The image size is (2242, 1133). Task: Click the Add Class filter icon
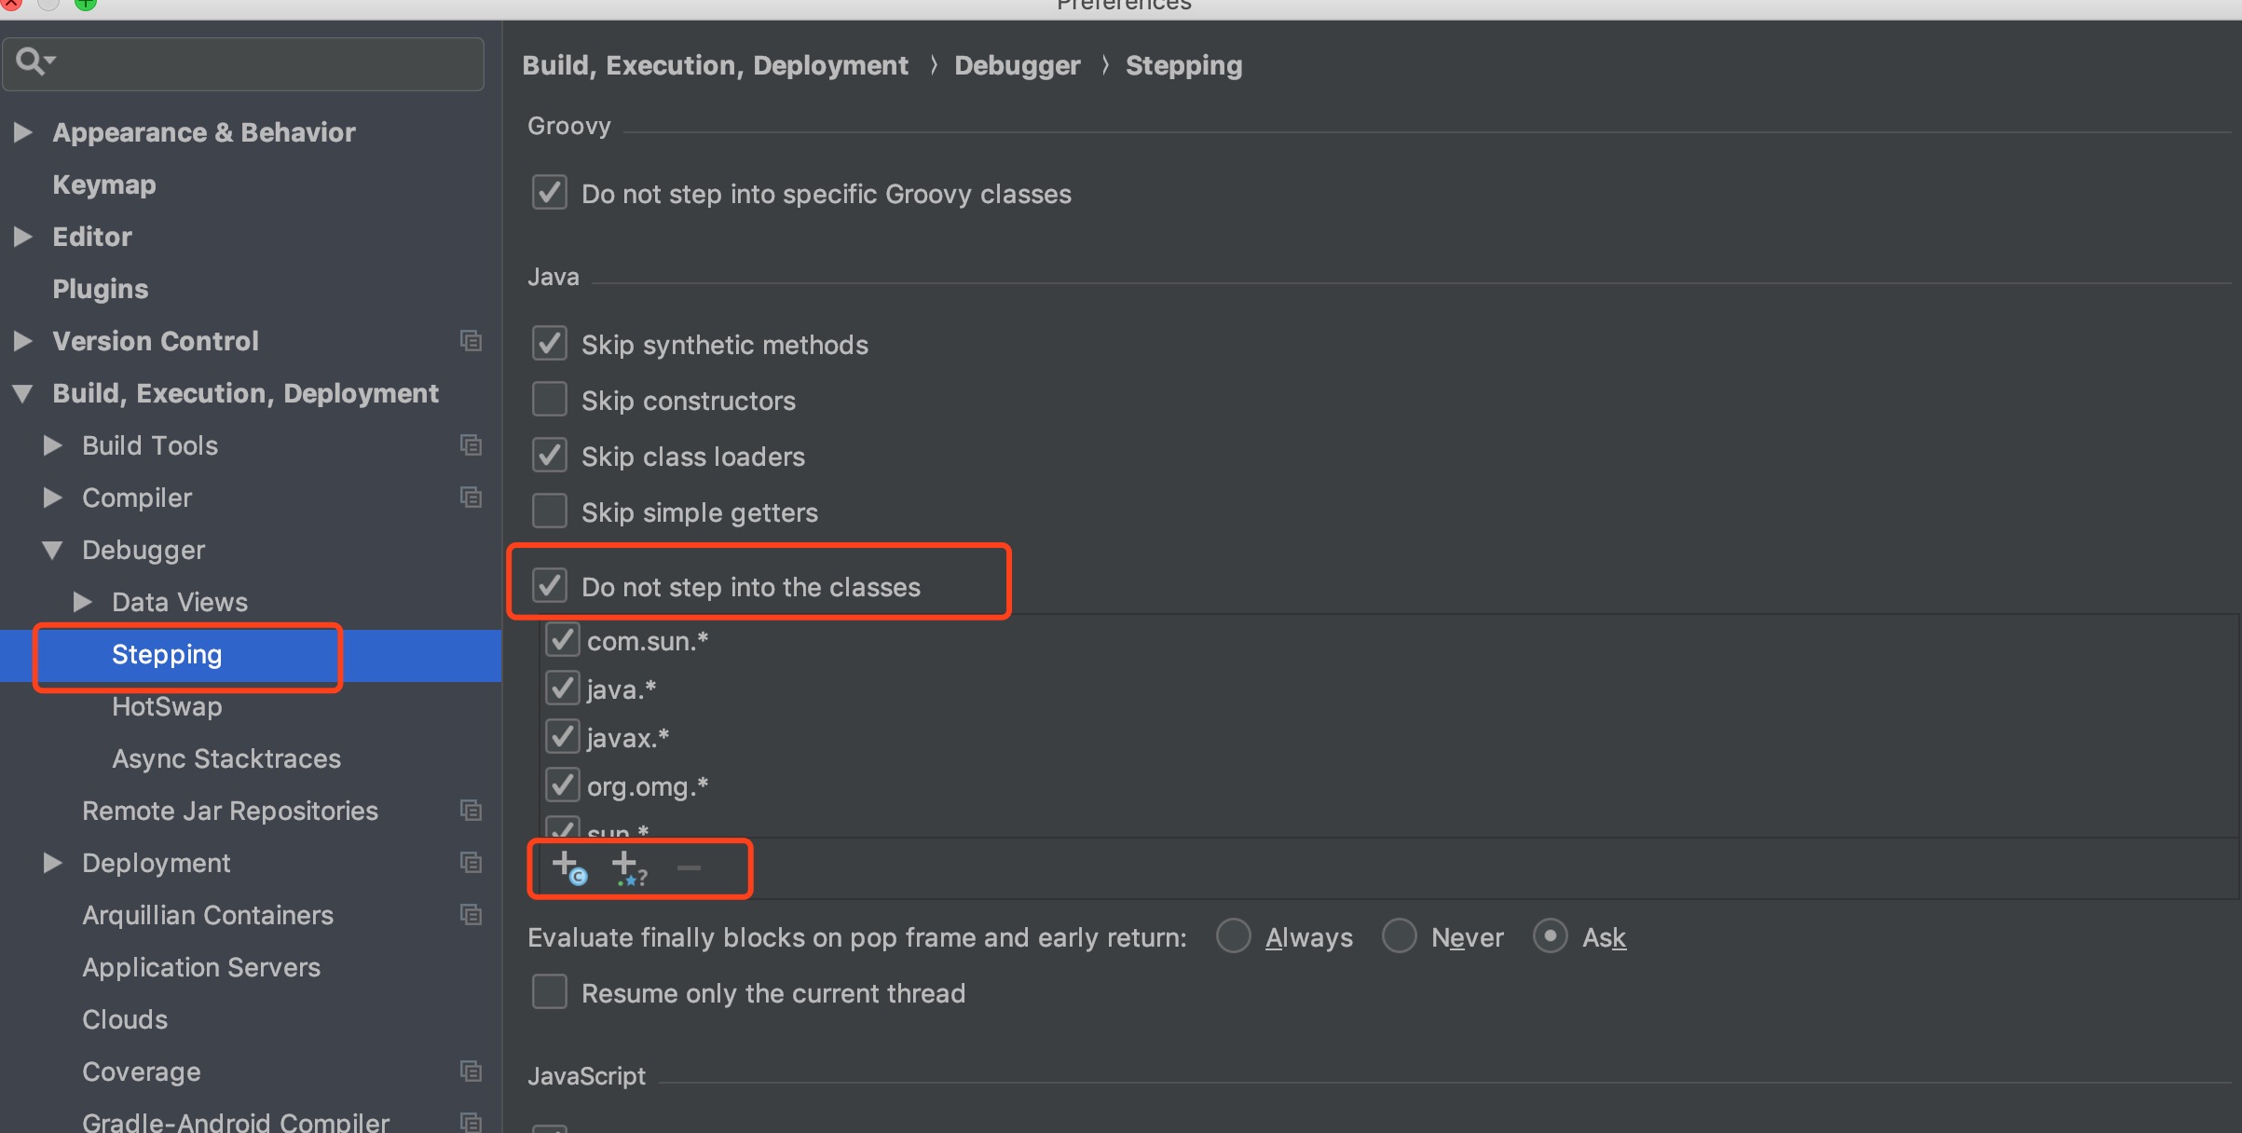[568, 867]
